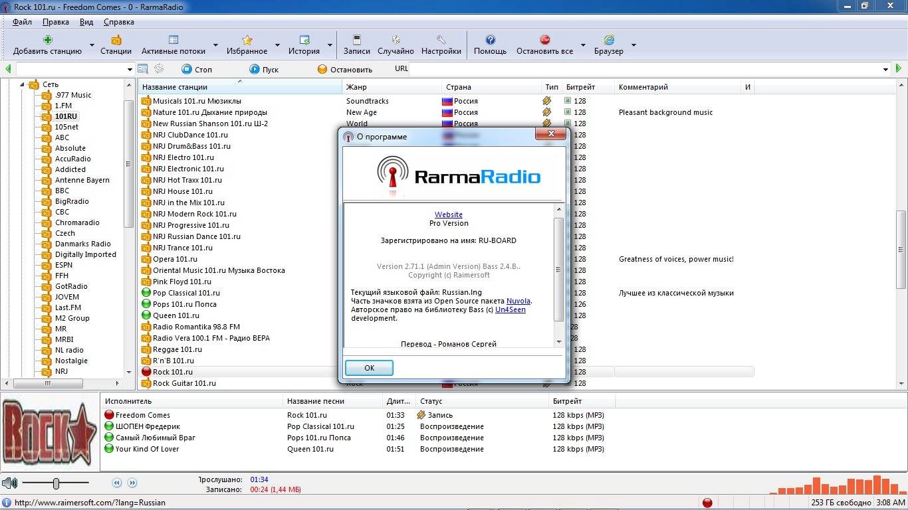Open dropdown arrow next to Браузер

point(633,45)
